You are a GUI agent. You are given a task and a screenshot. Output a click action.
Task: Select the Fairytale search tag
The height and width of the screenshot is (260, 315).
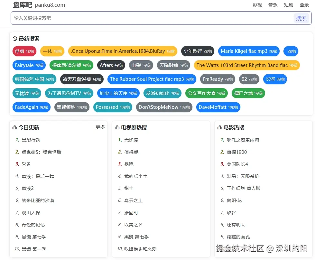pyautogui.click(x=29, y=65)
